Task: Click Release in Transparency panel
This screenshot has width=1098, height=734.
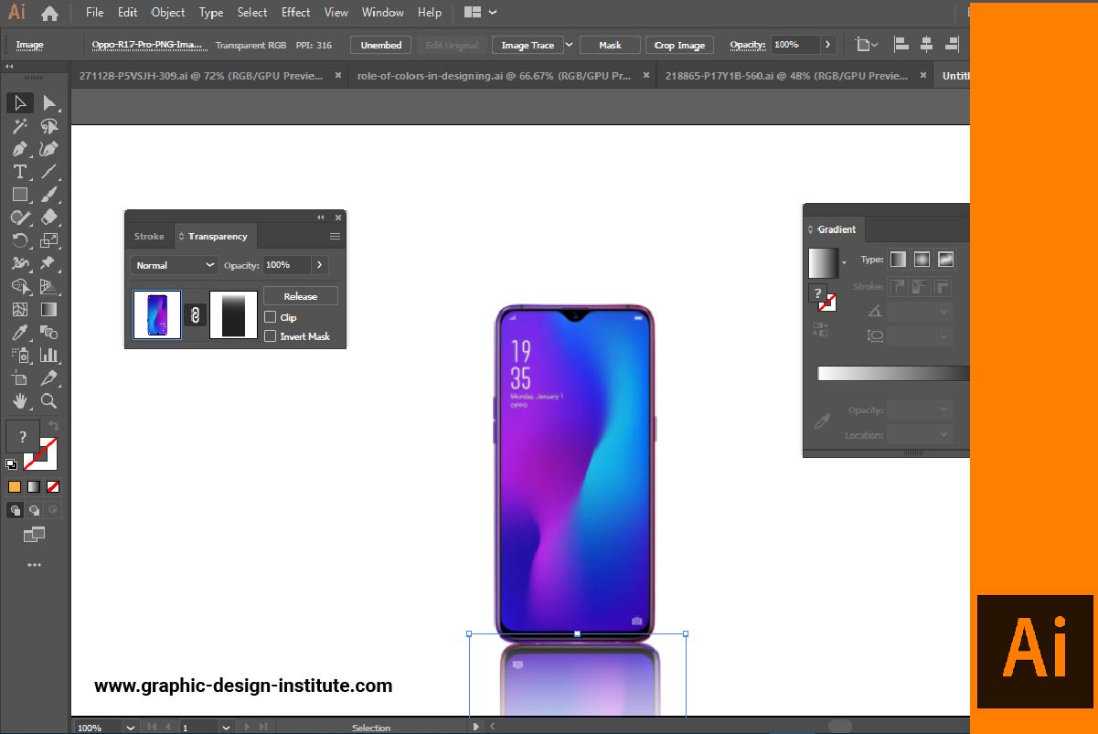Action: pyautogui.click(x=301, y=296)
